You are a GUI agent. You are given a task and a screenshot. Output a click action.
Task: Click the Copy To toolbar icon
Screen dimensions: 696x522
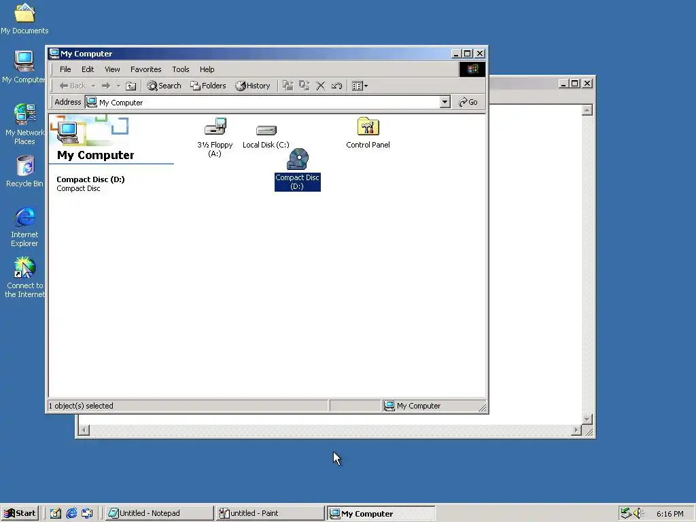[304, 86]
